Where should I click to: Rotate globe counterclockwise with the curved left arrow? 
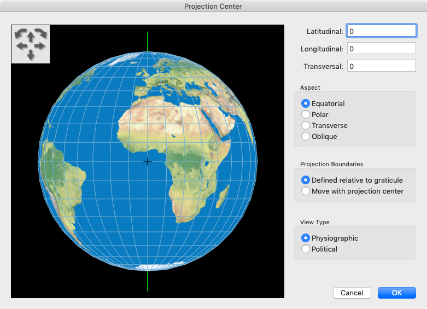tap(20, 35)
